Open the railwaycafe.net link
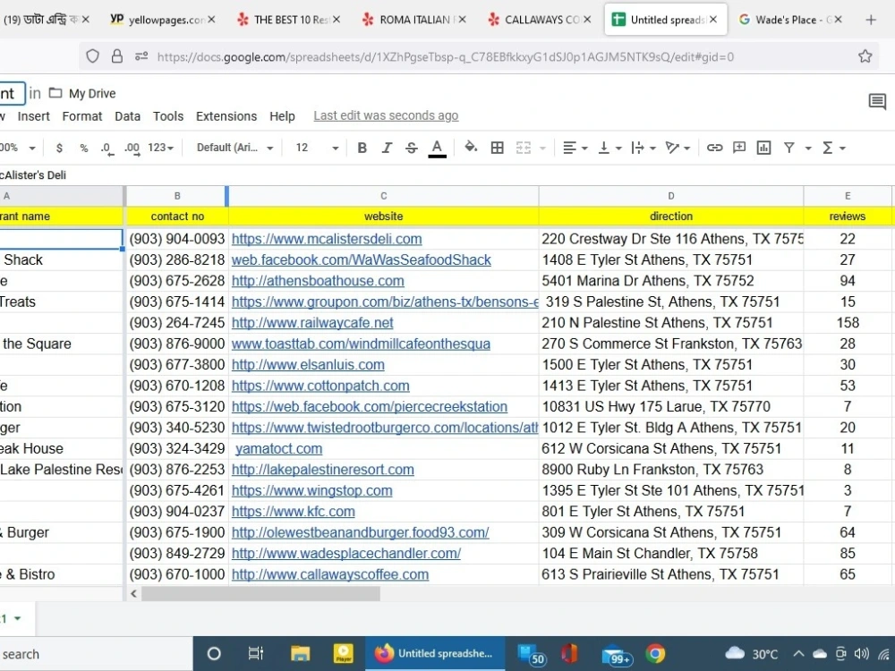The width and height of the screenshot is (895, 671). tap(312, 323)
